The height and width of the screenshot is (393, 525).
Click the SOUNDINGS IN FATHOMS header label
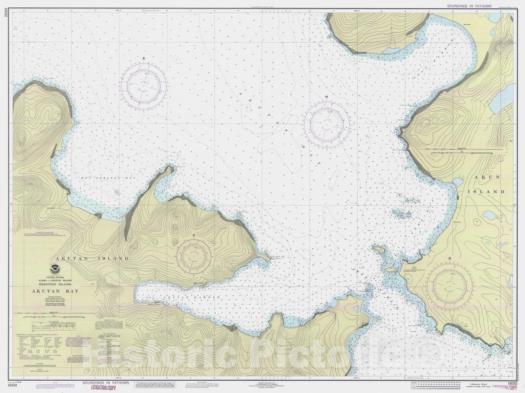470,6
